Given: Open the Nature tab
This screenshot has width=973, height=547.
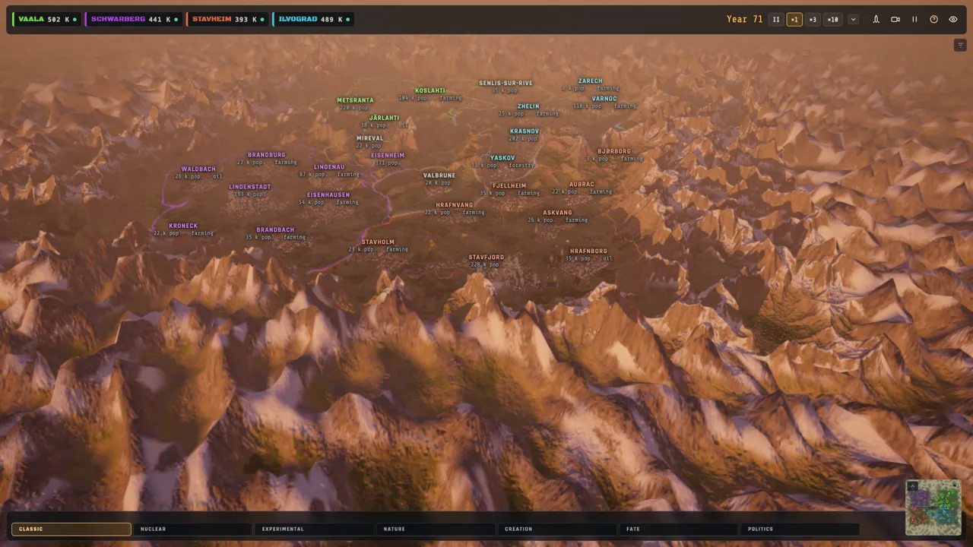Looking at the screenshot, I should [x=436, y=529].
